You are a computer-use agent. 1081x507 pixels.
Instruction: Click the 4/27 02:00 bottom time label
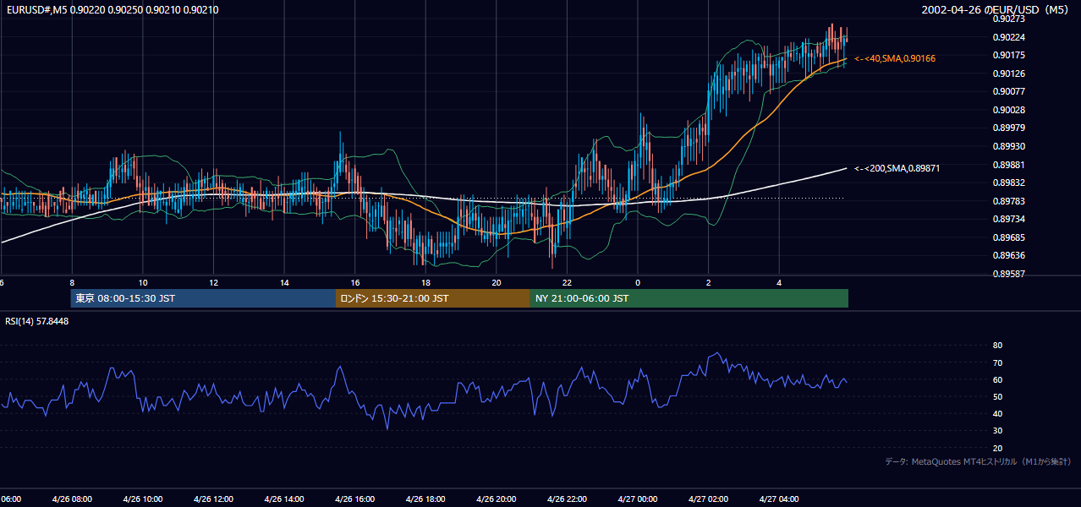click(x=709, y=499)
